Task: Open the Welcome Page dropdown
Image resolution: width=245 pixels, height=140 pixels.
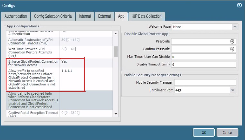Action: point(235,27)
